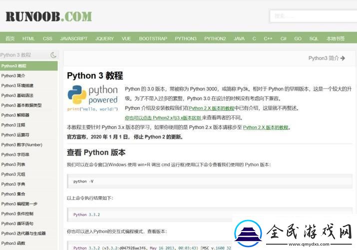Toggle night mode with the moon icon
The height and width of the screenshot is (250, 357).
53,55
